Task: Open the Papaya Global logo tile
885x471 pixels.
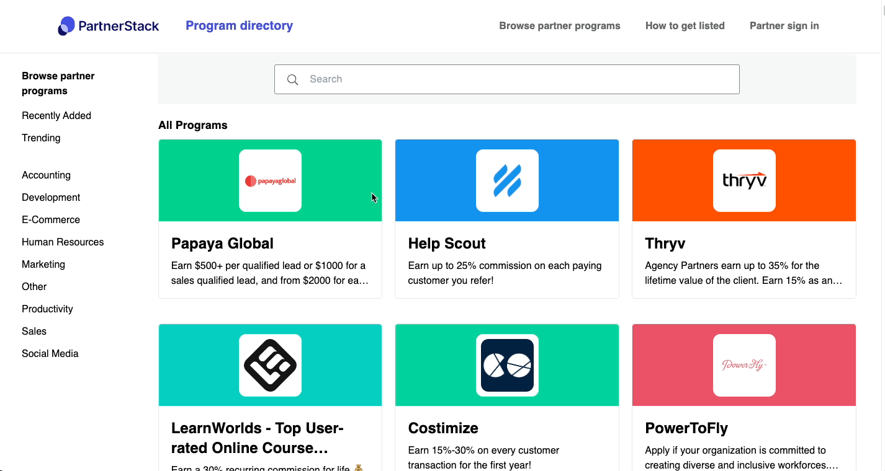Action: pyautogui.click(x=270, y=180)
